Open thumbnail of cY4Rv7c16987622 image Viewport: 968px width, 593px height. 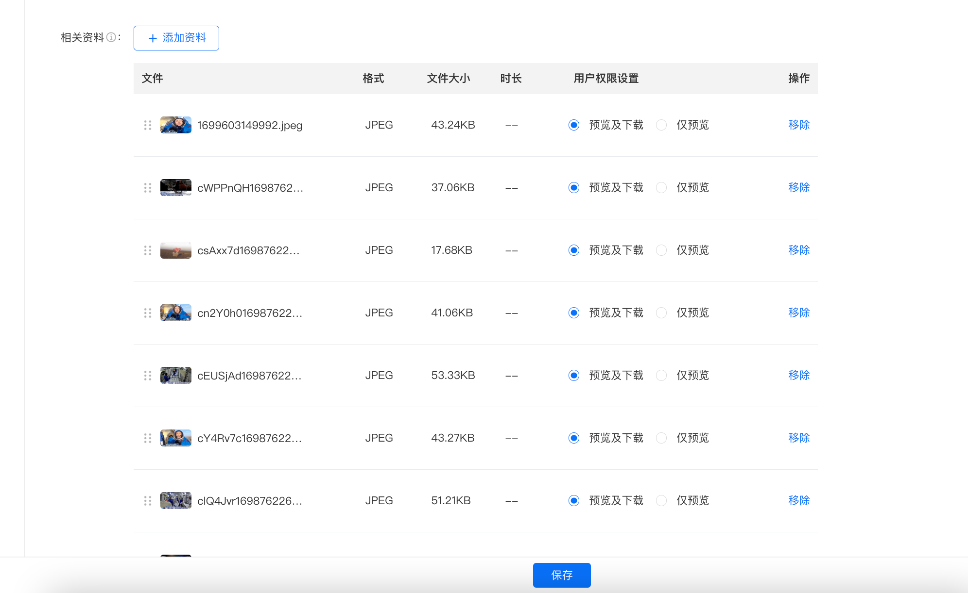(176, 438)
